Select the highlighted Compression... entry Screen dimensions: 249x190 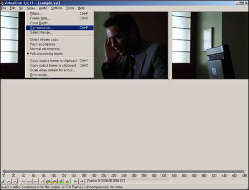59,28
